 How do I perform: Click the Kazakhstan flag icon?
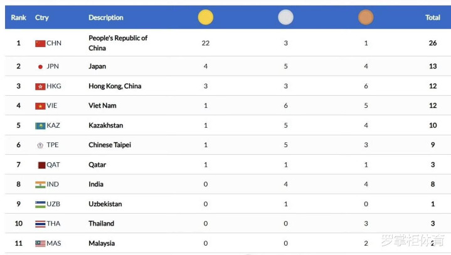tap(40, 125)
